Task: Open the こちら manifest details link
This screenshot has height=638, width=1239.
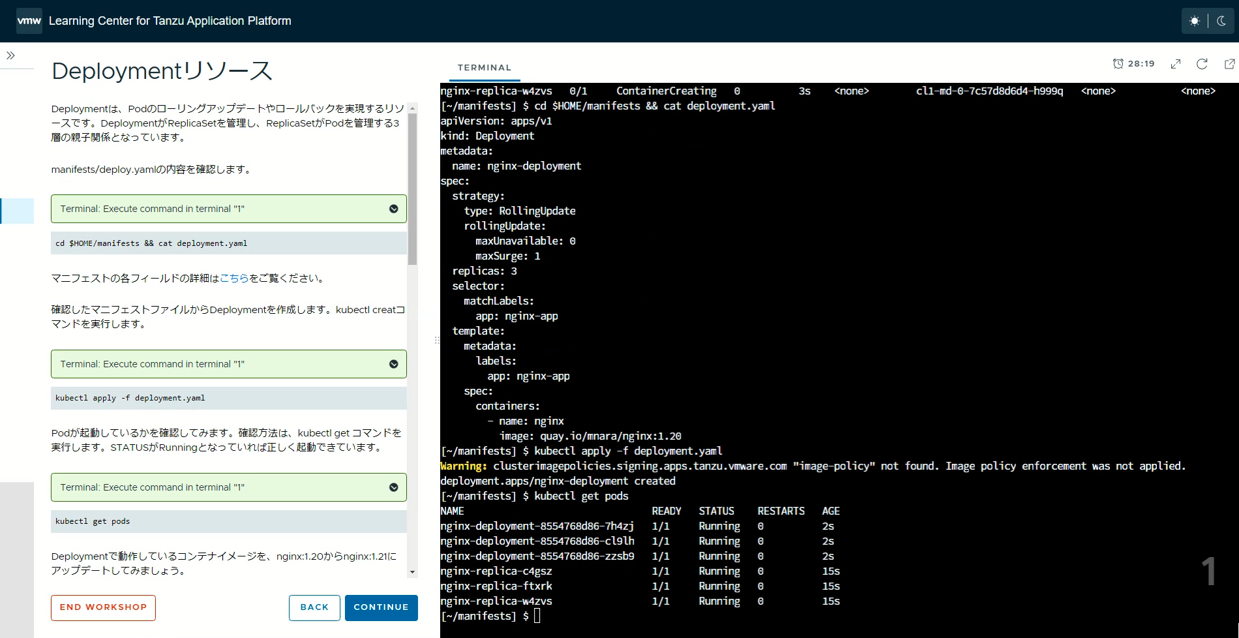Action: pyautogui.click(x=234, y=278)
